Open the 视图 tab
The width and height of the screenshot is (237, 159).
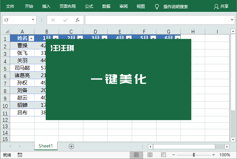click(x=141, y=6)
